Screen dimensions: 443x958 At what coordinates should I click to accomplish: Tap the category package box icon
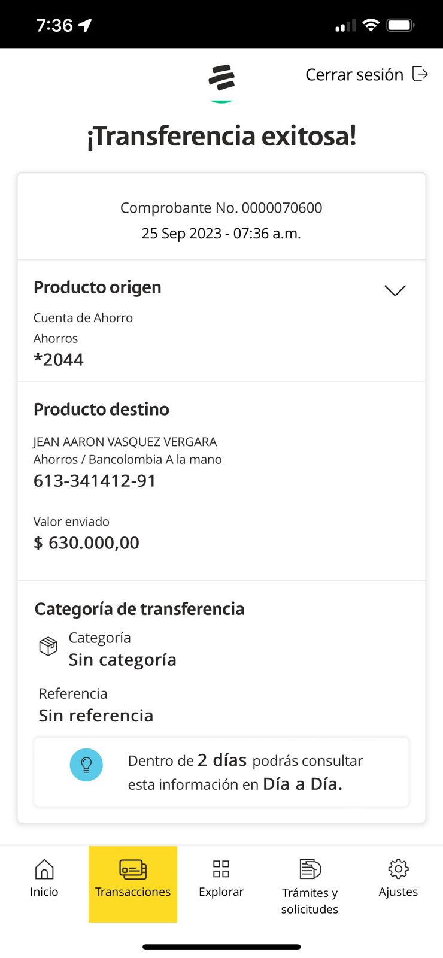tap(48, 647)
